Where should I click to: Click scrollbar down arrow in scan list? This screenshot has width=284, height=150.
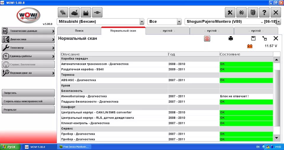click(277, 138)
